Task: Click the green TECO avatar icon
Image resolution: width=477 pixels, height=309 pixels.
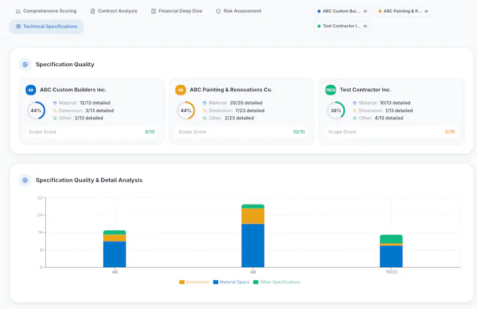Action: (x=331, y=90)
